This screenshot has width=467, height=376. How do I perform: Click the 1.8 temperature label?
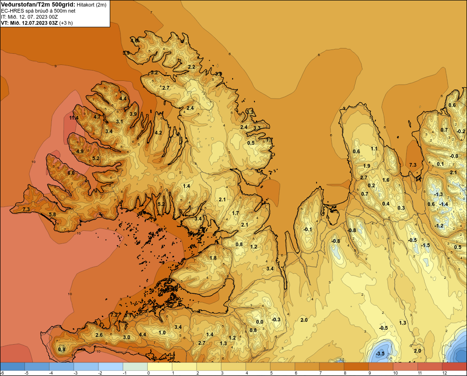(x=213, y=258)
